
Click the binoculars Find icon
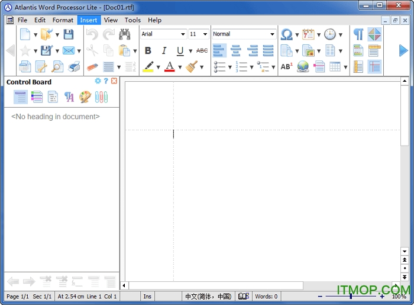(125, 34)
